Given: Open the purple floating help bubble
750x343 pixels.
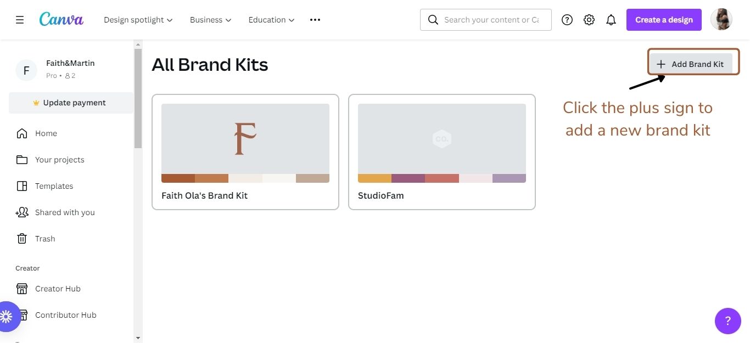Looking at the screenshot, I should (728, 320).
